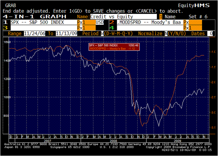
Task: Click the Singapore 65 6212 1000 contact
Action: (x=70, y=147)
